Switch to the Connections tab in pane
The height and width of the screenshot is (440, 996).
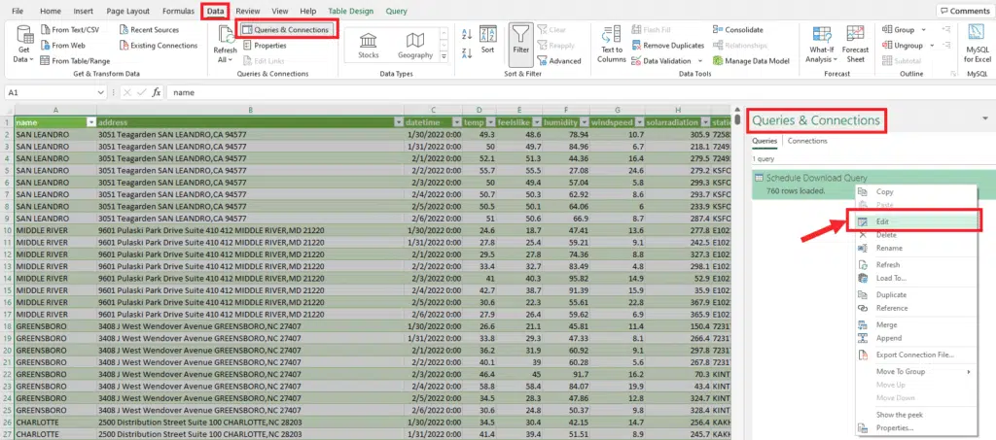pos(807,141)
